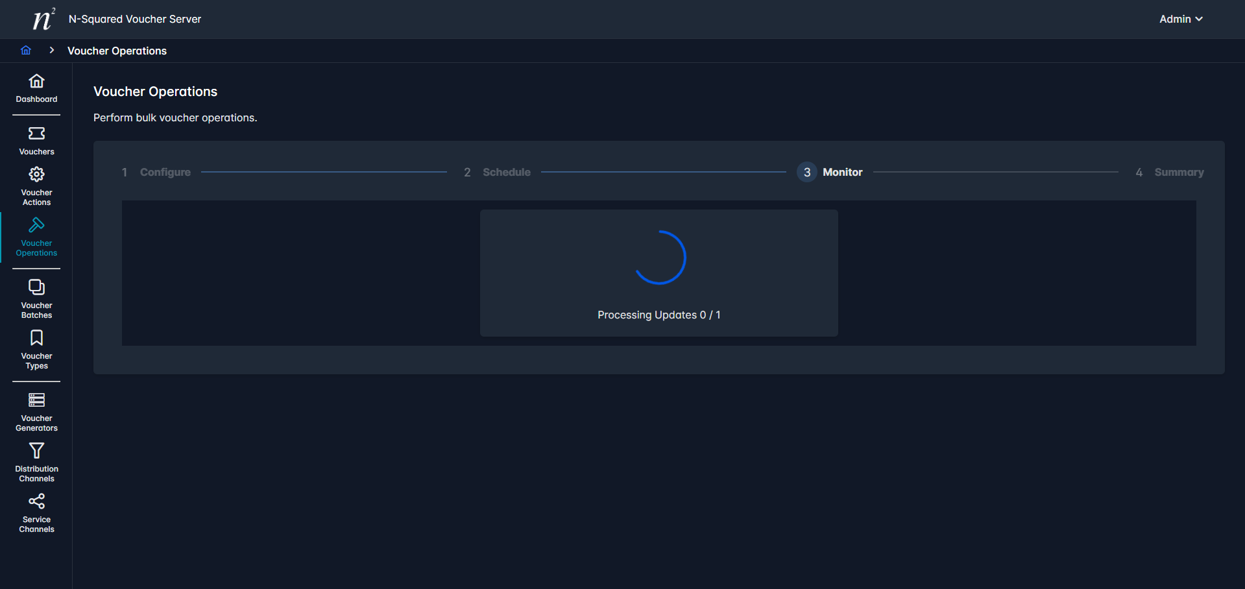
Task: Click the Voucher Operations breadcrumb link
Action: pyautogui.click(x=117, y=51)
